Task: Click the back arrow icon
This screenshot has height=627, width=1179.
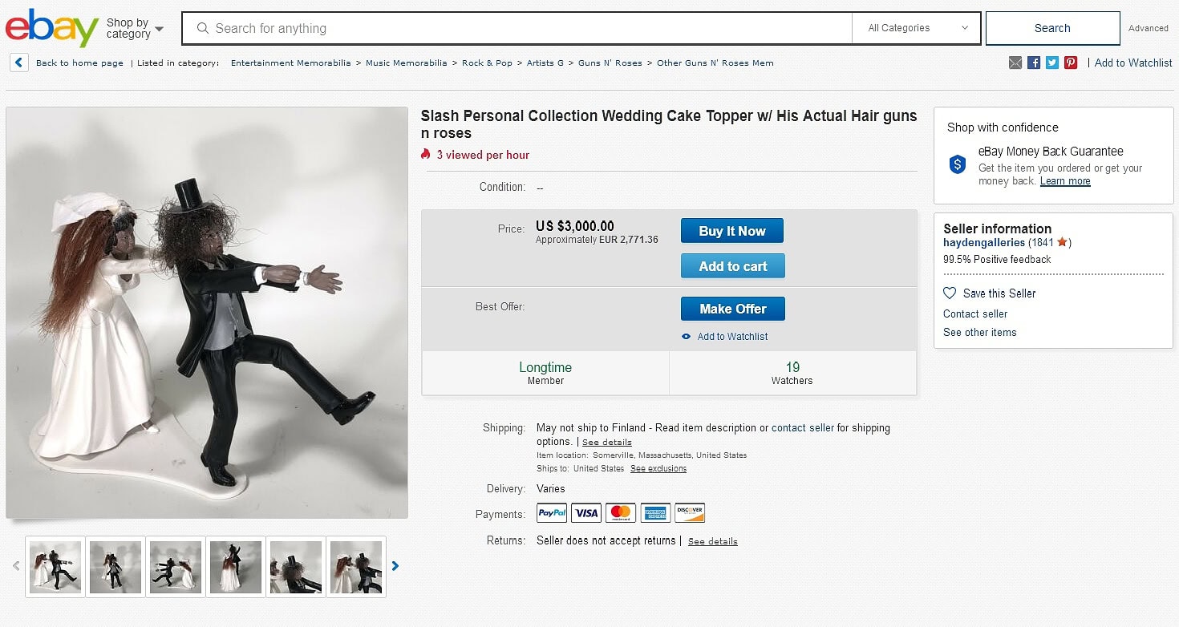Action: (19, 63)
